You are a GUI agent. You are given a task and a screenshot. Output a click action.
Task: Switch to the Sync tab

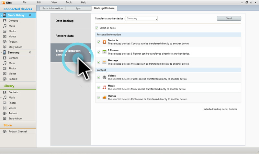pyautogui.click(x=78, y=8)
